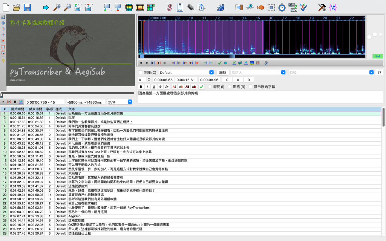Expand the 25% video zoom dropdown
386x241 pixels.
(x=130, y=102)
